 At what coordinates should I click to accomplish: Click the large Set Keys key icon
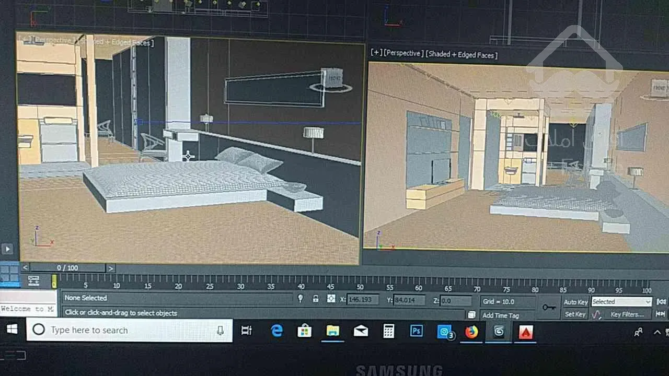pos(549,308)
